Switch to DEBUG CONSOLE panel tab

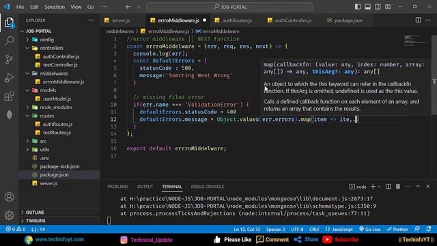pyautogui.click(x=208, y=187)
